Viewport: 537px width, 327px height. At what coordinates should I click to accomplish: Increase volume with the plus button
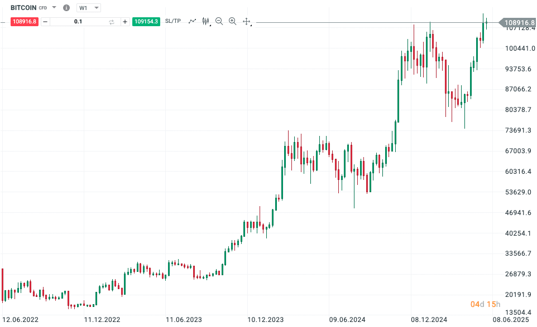[125, 22]
